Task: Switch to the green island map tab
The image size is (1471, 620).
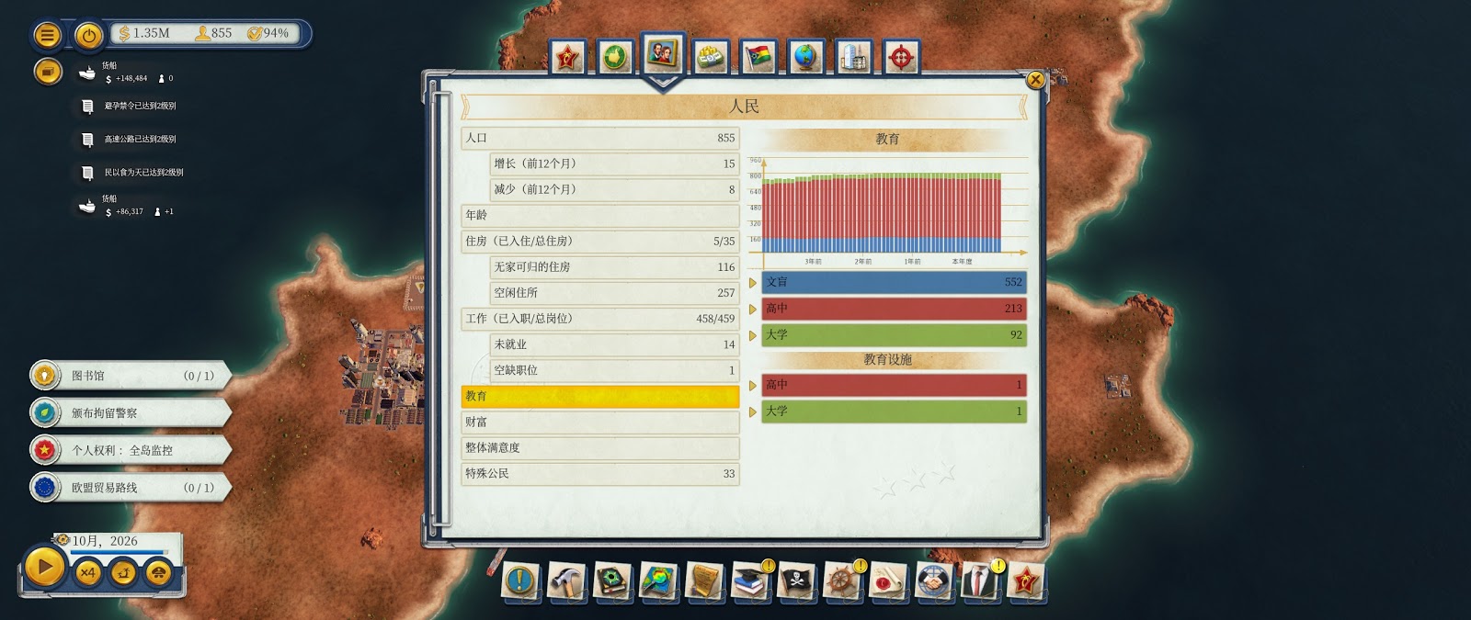Action: tap(615, 58)
